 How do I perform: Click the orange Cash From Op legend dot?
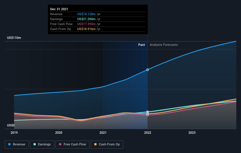point(95,144)
